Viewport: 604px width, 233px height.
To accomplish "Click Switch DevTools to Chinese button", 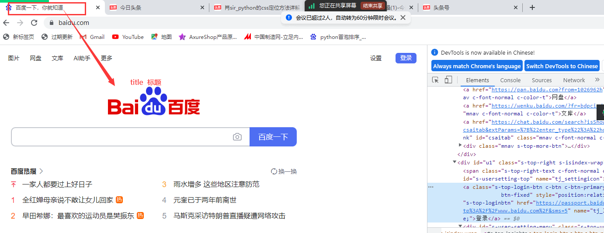I will pyautogui.click(x=562, y=66).
